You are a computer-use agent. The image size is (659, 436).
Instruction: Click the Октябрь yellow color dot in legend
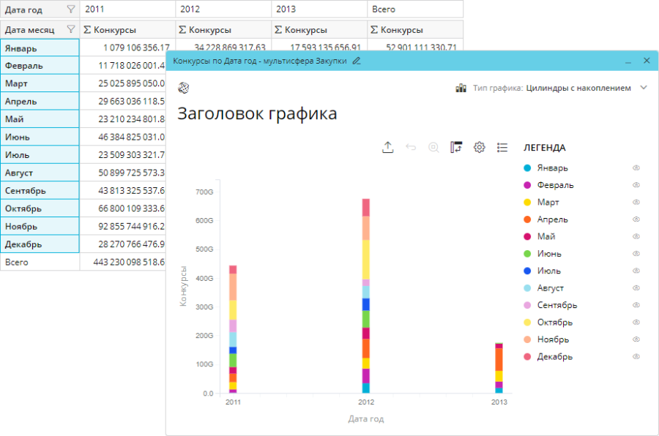point(528,323)
